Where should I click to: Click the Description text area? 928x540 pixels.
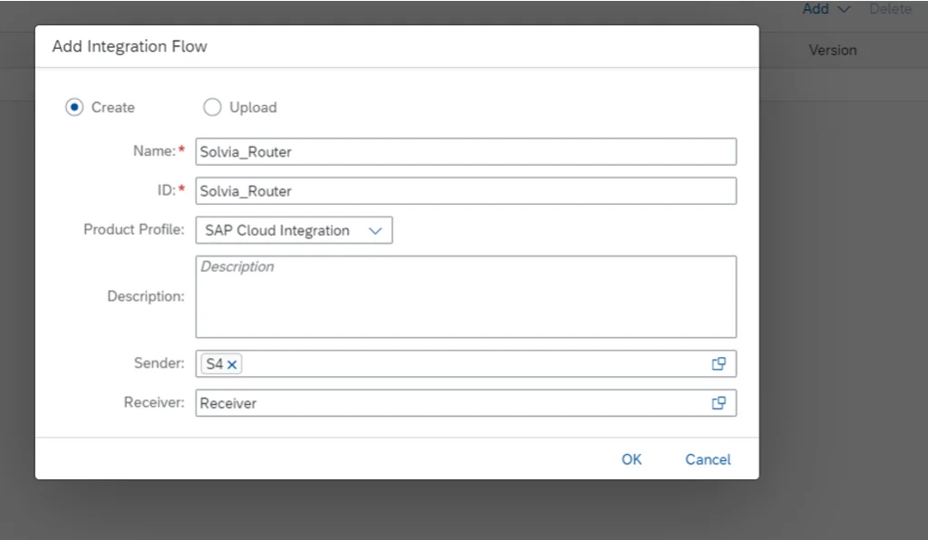[466, 296]
